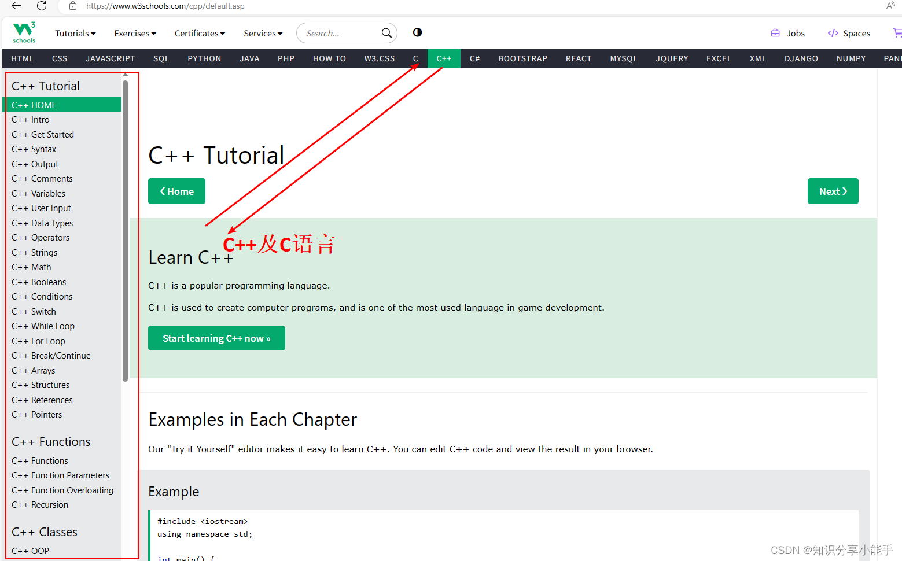Open SQL tutorial tab
This screenshot has height=561, width=902.
[161, 58]
